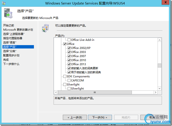Uncheck Office 2002/XP
The image size is (172, 126).
[x=69, y=48]
